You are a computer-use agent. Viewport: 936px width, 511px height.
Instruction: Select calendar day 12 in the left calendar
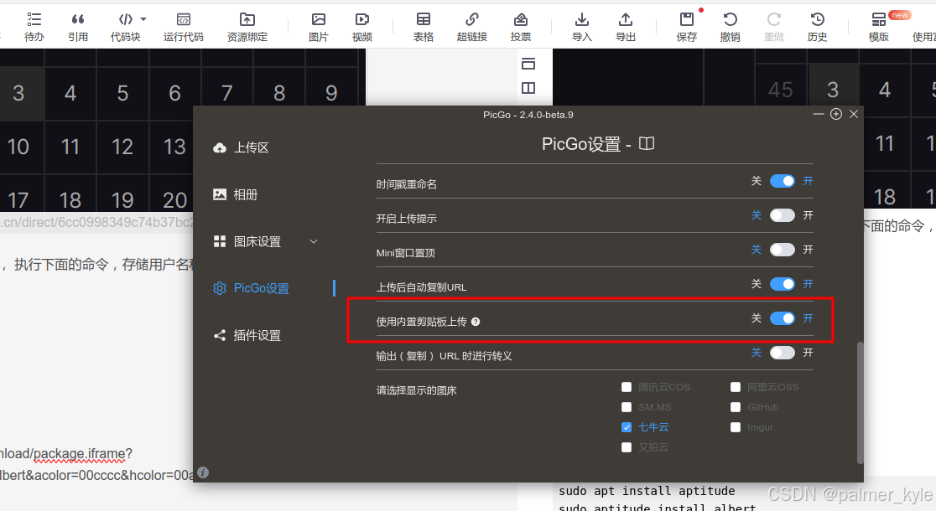(122, 147)
